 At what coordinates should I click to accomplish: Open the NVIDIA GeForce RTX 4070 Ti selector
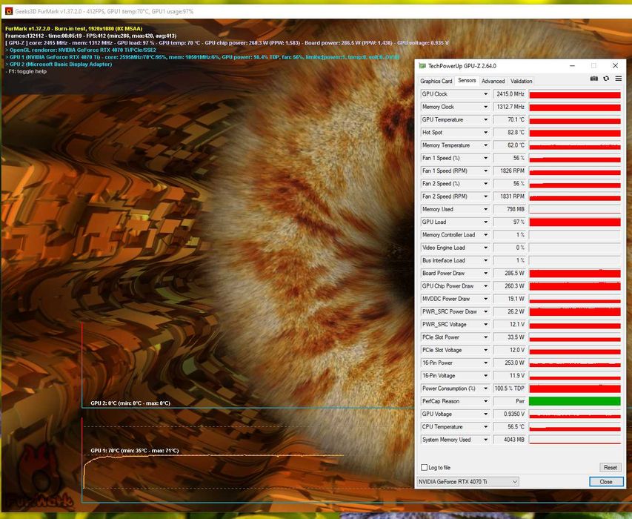pyautogui.click(x=468, y=481)
